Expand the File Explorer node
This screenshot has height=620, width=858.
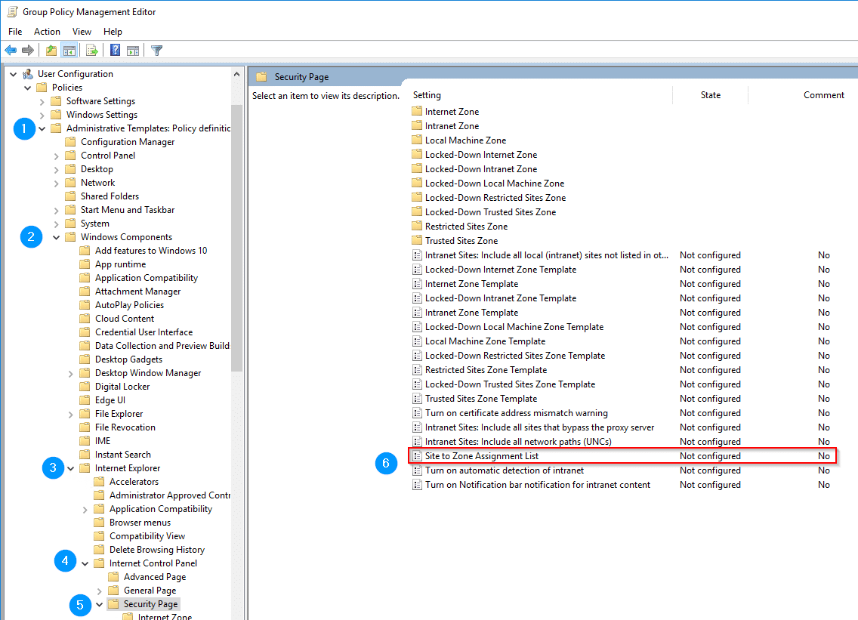pyautogui.click(x=70, y=415)
